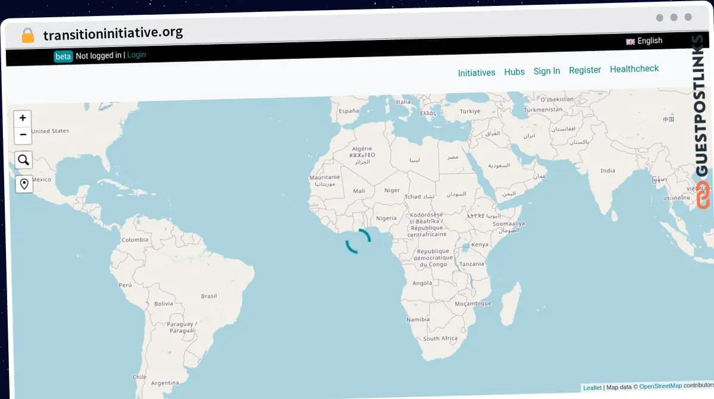Click the Chile label on the map

pos(139,377)
